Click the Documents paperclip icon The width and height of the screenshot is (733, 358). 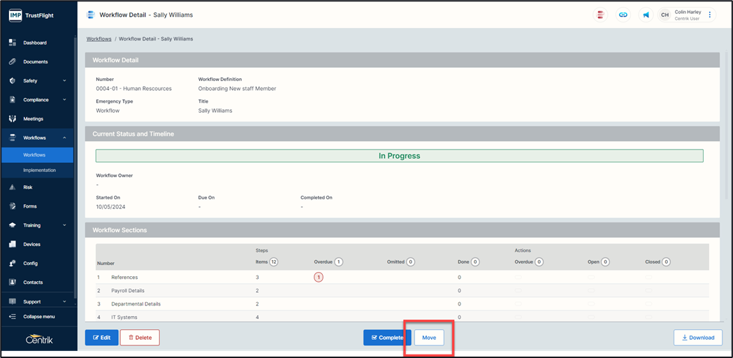[13, 62]
